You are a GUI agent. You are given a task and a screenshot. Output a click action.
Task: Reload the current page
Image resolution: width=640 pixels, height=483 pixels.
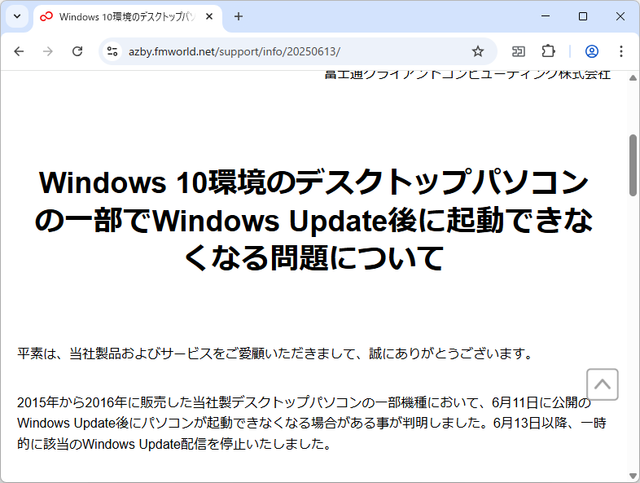[x=77, y=51]
